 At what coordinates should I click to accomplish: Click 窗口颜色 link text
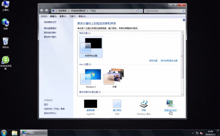click(117, 110)
